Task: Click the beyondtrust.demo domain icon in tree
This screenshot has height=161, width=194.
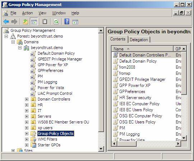Action: (27, 48)
